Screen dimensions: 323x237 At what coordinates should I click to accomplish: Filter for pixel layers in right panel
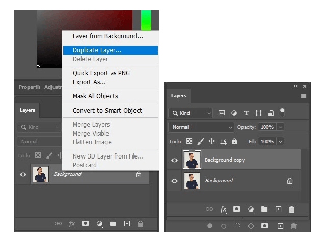pos(222,113)
